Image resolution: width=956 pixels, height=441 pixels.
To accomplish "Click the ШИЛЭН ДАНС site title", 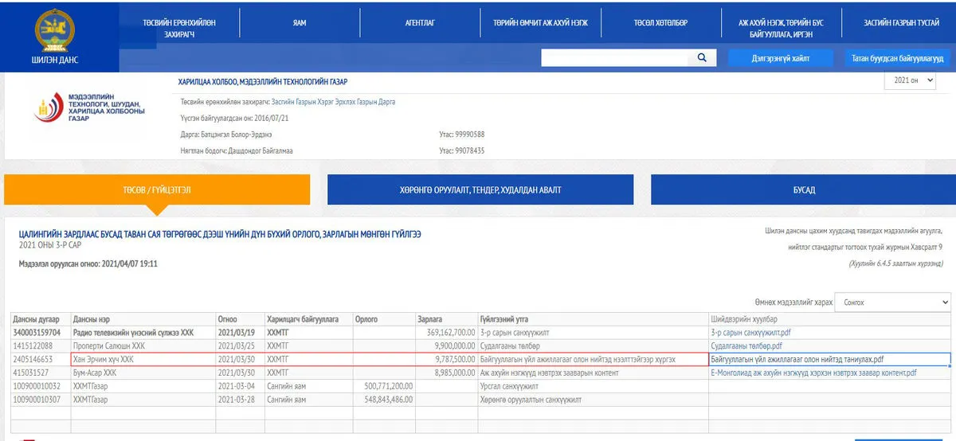I will click(x=54, y=60).
